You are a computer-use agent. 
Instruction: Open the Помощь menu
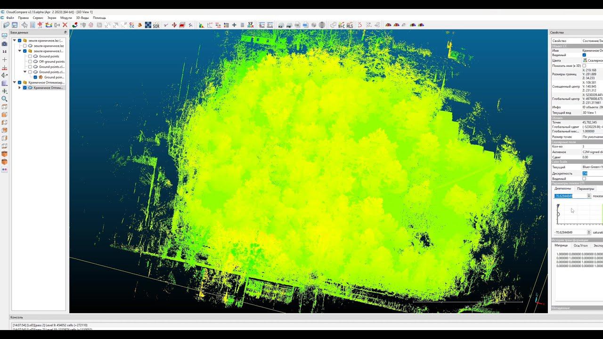click(x=99, y=18)
